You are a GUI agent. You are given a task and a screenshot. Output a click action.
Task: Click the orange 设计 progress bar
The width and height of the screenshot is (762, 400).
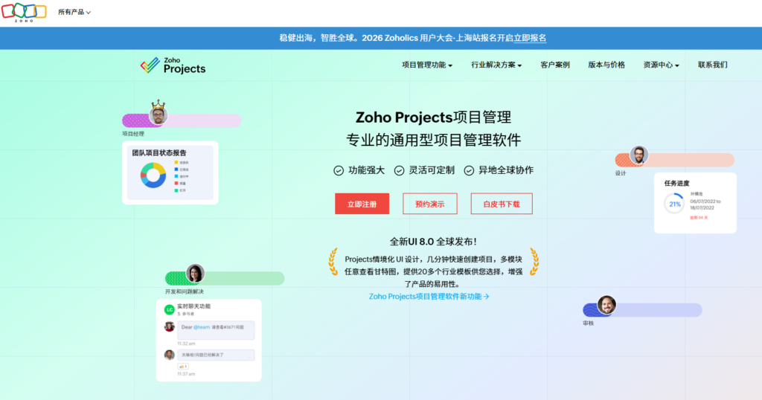pos(674,160)
